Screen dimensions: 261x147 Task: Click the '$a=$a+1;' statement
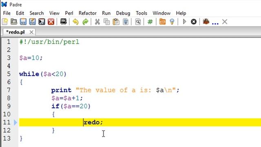[x=67, y=98]
